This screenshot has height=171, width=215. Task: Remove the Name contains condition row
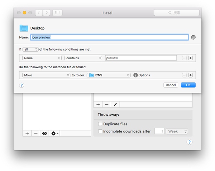click(x=184, y=58)
